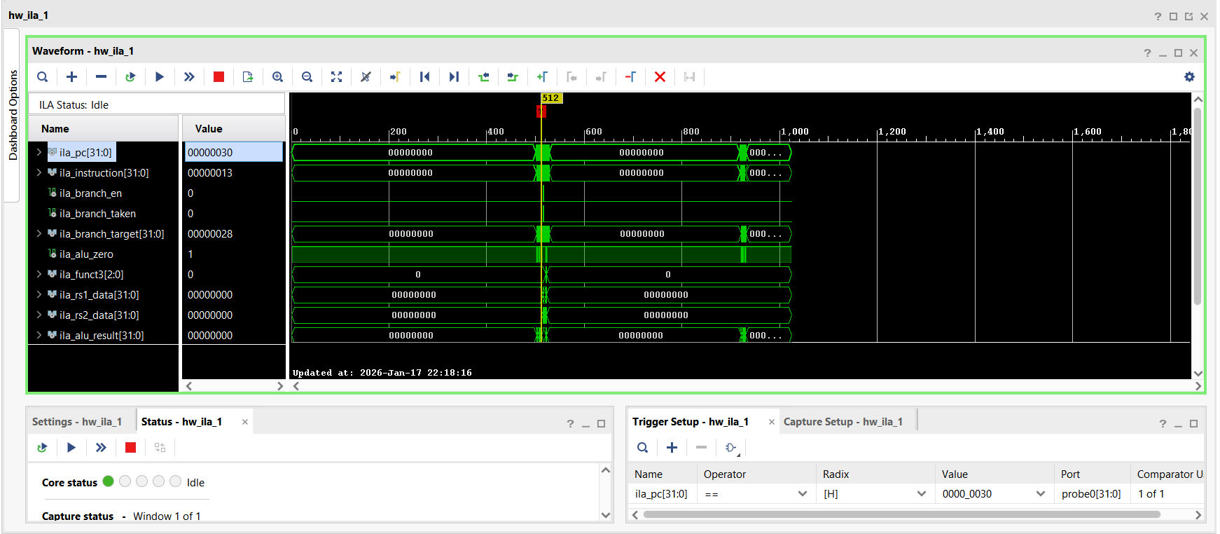The image size is (1220, 534).
Task: Select the ila_branch_taken signal
Action: pos(97,213)
